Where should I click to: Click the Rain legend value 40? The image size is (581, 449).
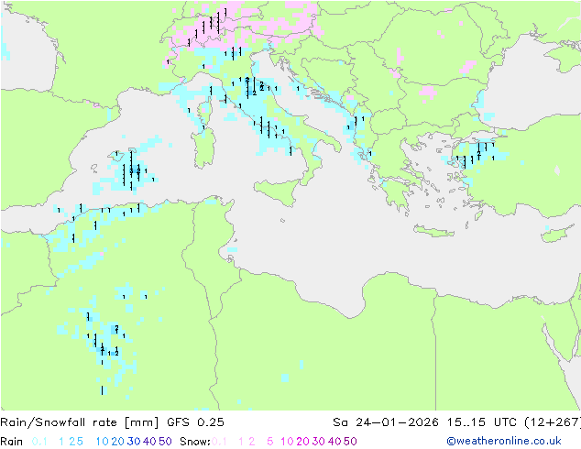[149, 442]
